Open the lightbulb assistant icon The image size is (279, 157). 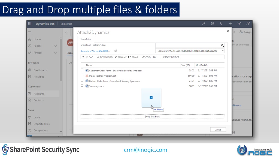click(x=221, y=23)
